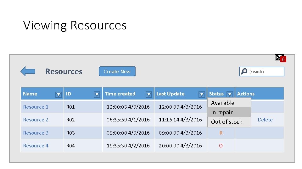Click the Delete link for Resource 2

(265, 120)
